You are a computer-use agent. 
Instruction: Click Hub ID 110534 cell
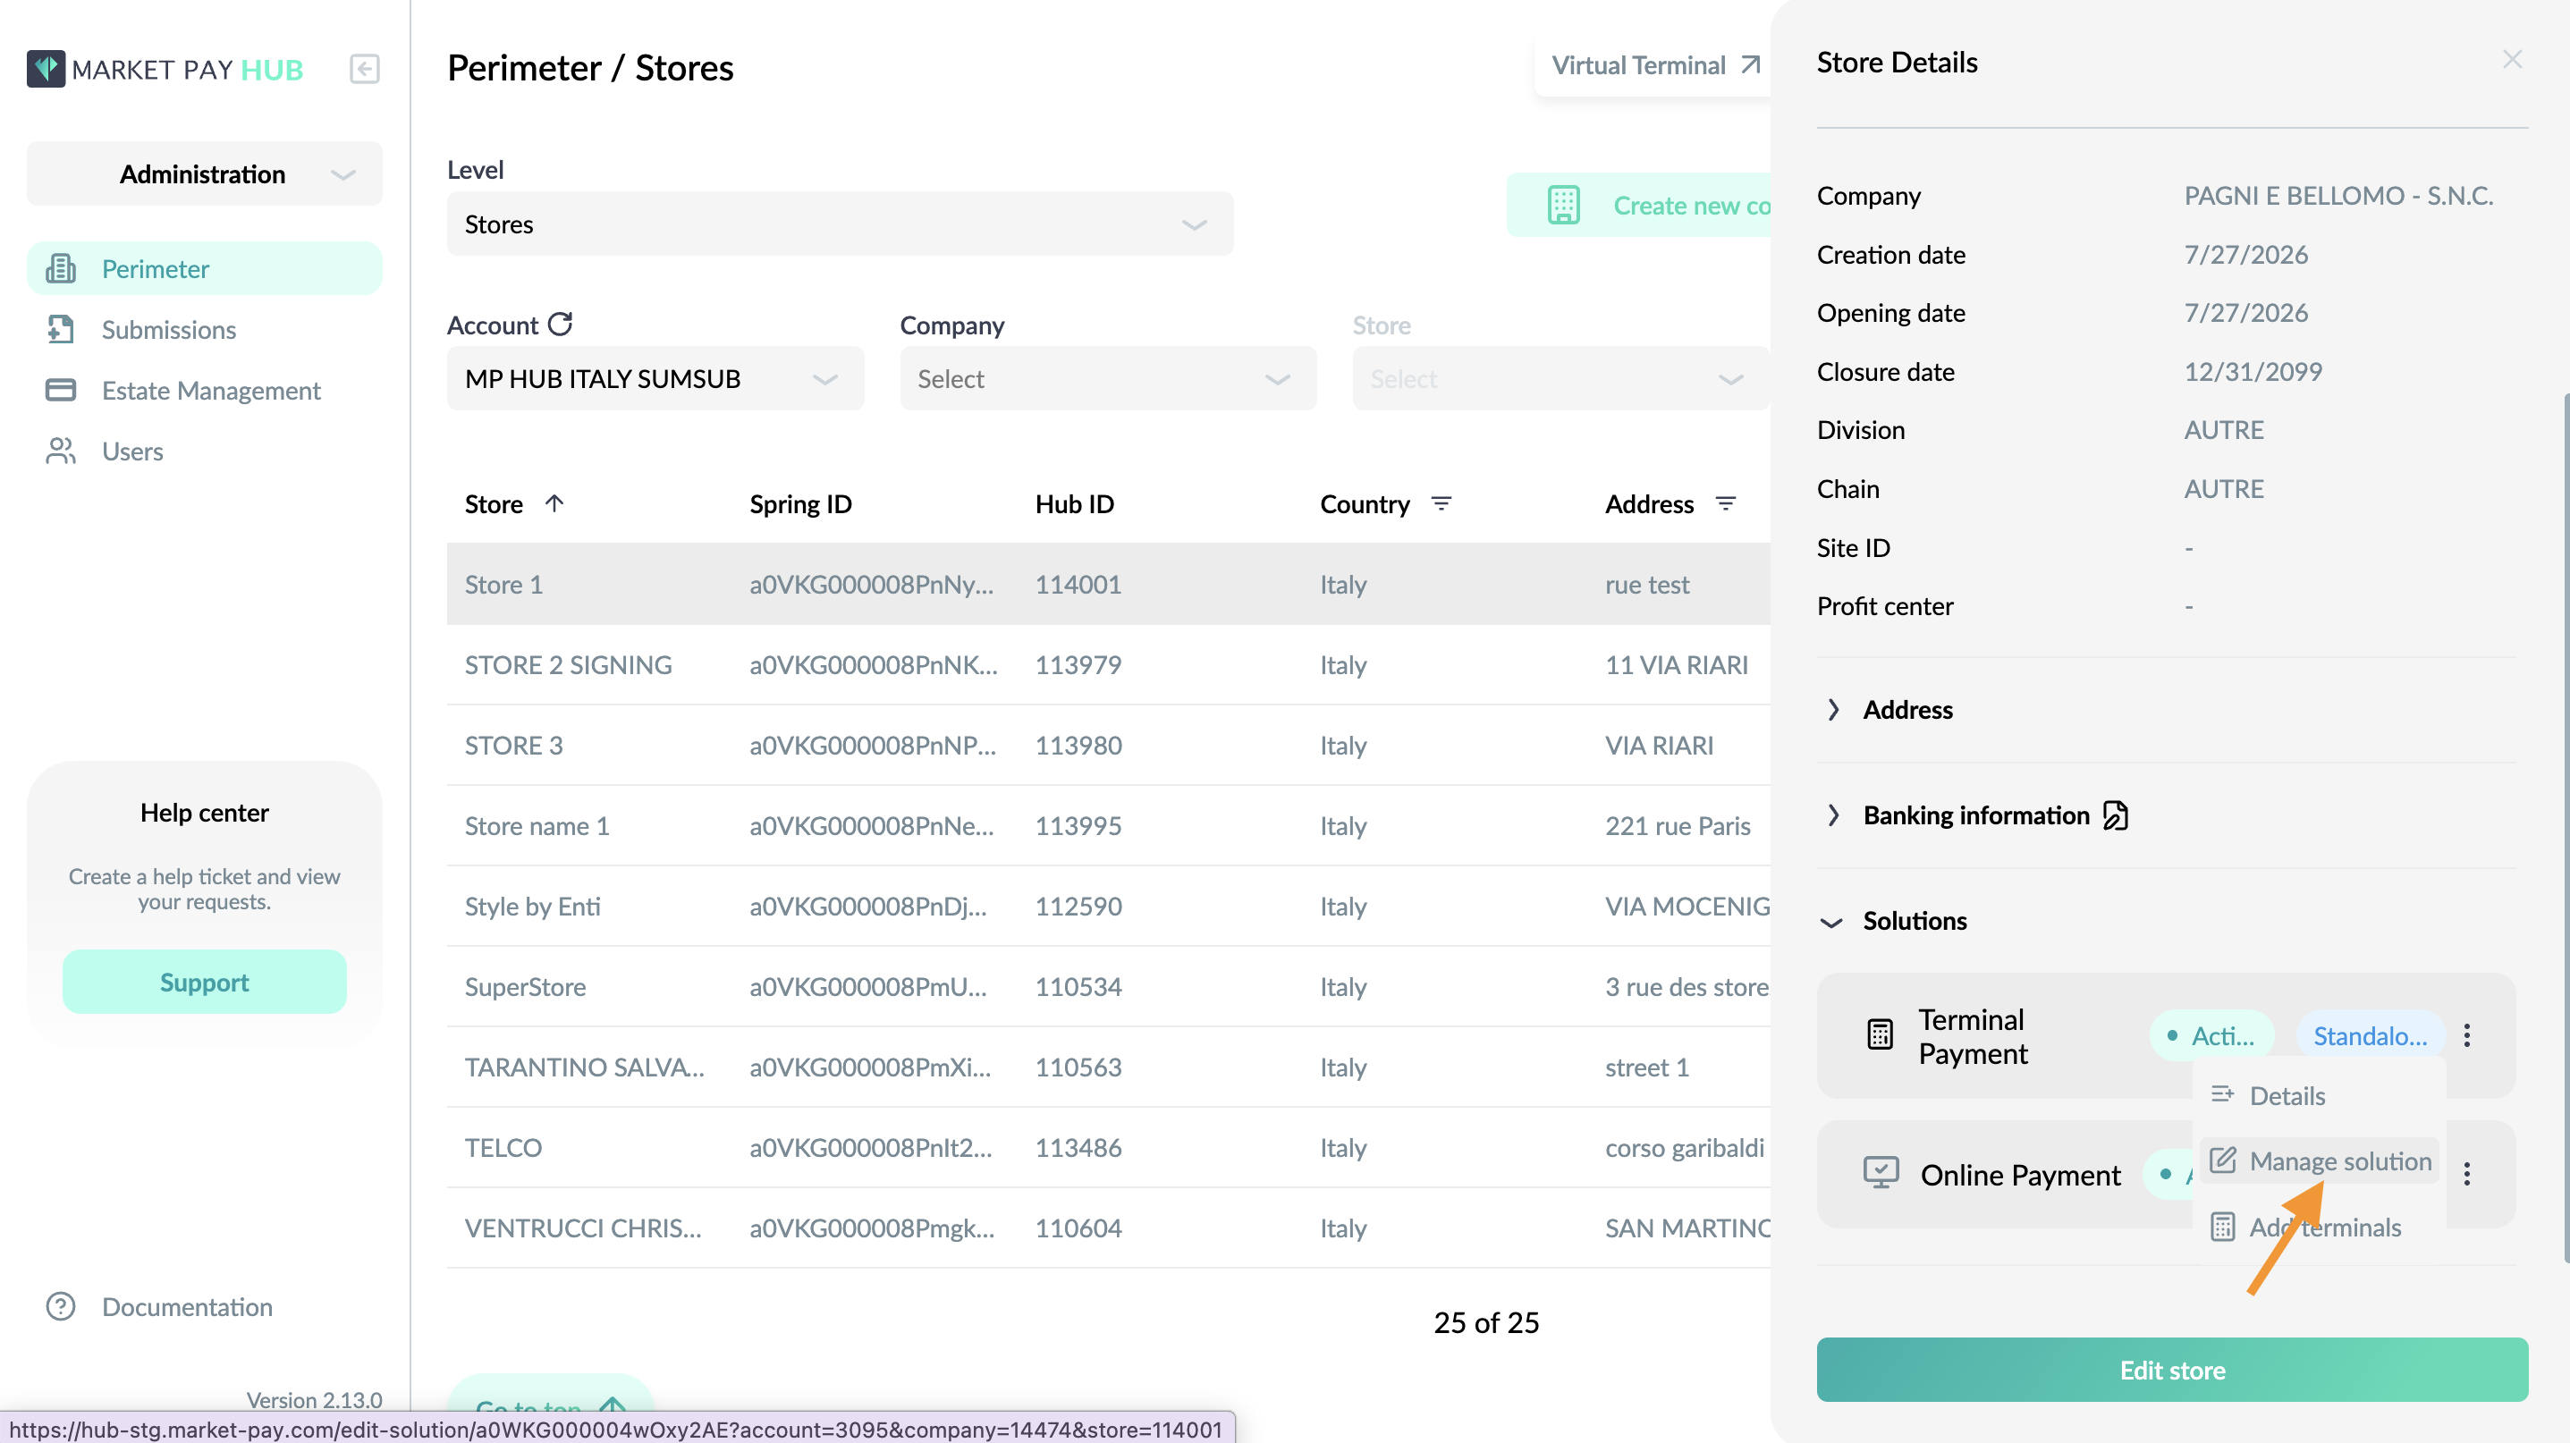click(x=1078, y=986)
